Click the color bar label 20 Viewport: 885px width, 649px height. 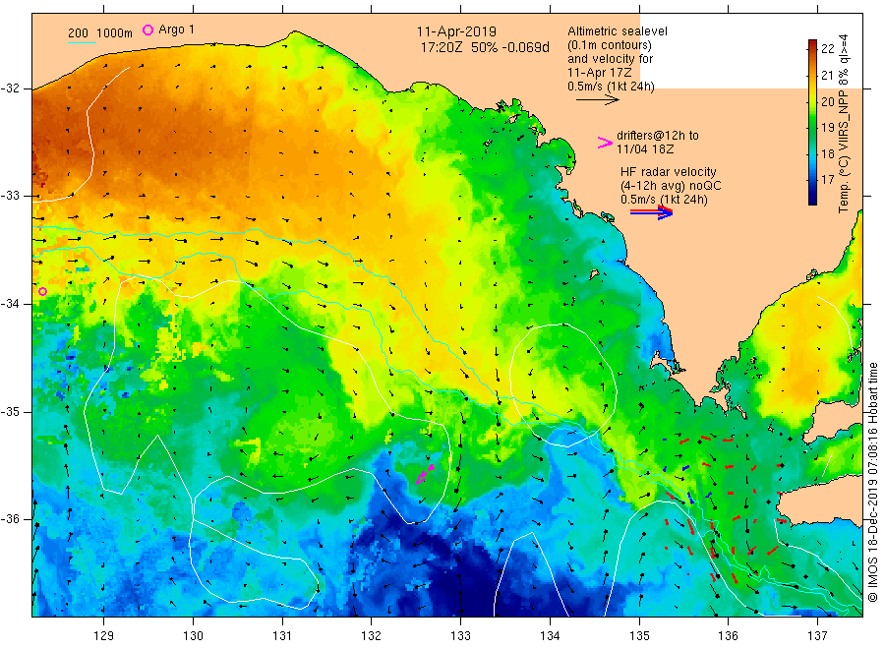tap(827, 101)
